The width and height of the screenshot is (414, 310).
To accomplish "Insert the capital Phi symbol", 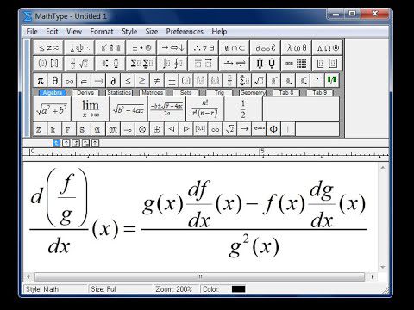I will (x=273, y=129).
